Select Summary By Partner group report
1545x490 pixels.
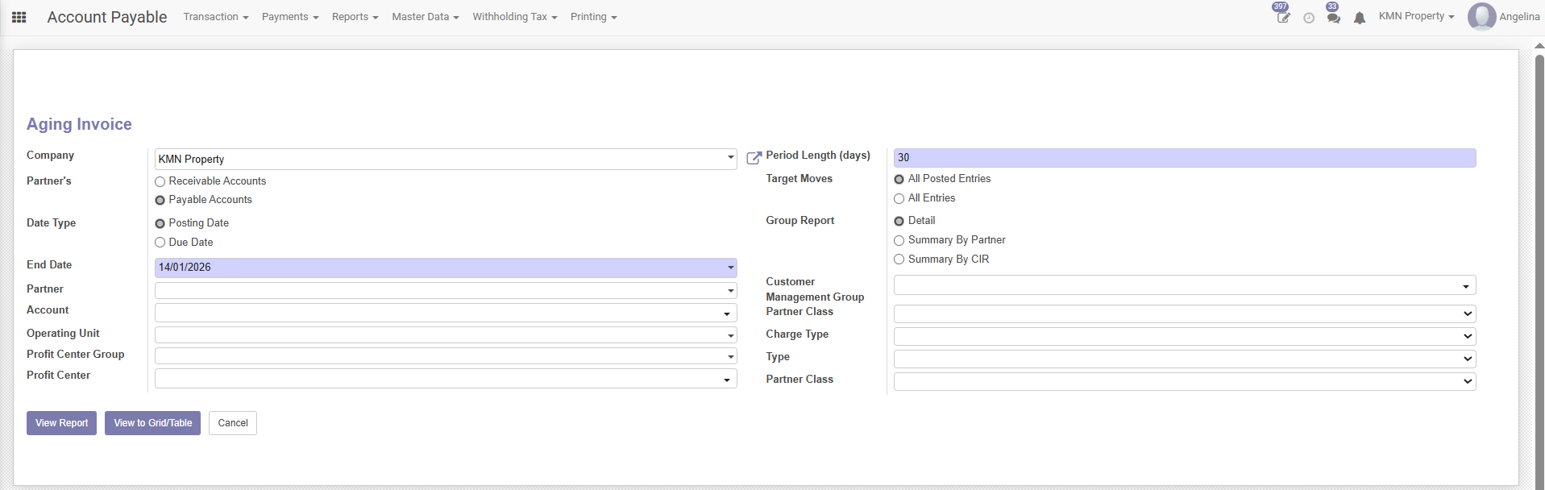899,240
